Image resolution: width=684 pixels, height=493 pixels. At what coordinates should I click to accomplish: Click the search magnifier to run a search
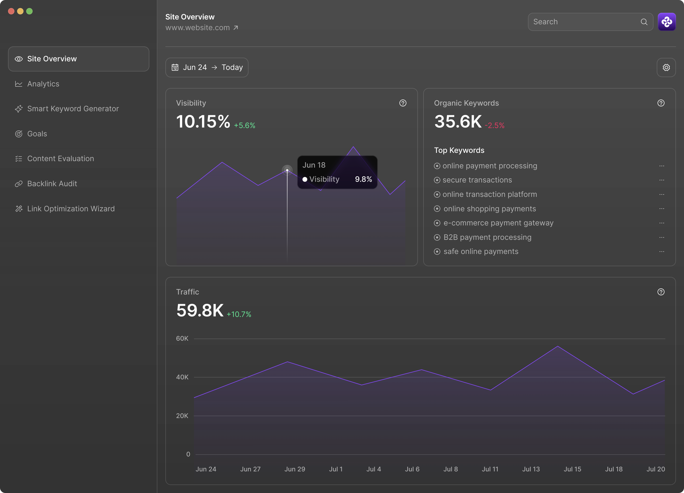coord(644,22)
